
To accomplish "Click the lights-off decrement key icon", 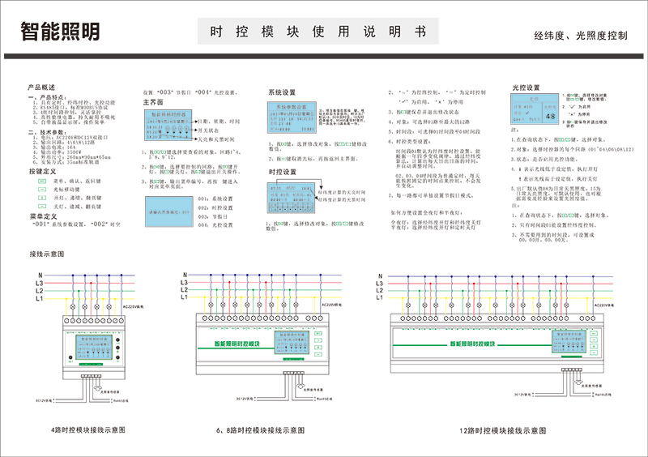I will tap(42, 207).
